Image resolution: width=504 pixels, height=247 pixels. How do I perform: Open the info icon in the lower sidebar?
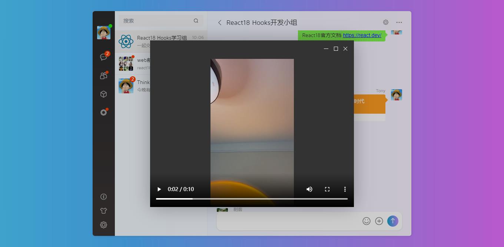click(103, 197)
